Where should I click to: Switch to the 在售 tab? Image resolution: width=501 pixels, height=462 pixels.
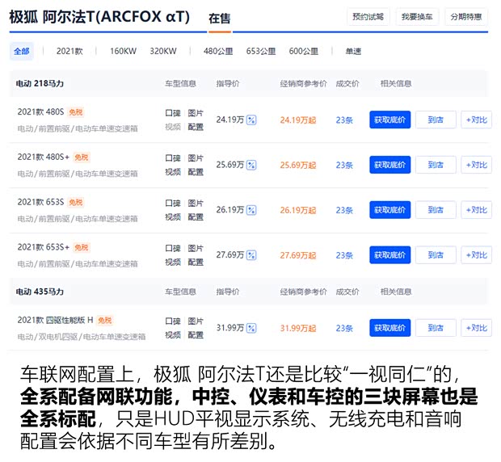tap(220, 19)
